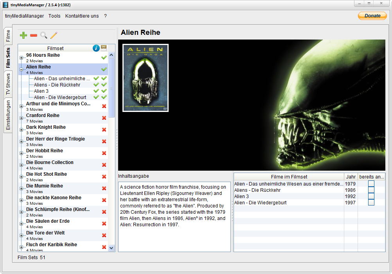Sort by Filme im Filmset column header
The image size is (392, 274).
(x=289, y=177)
